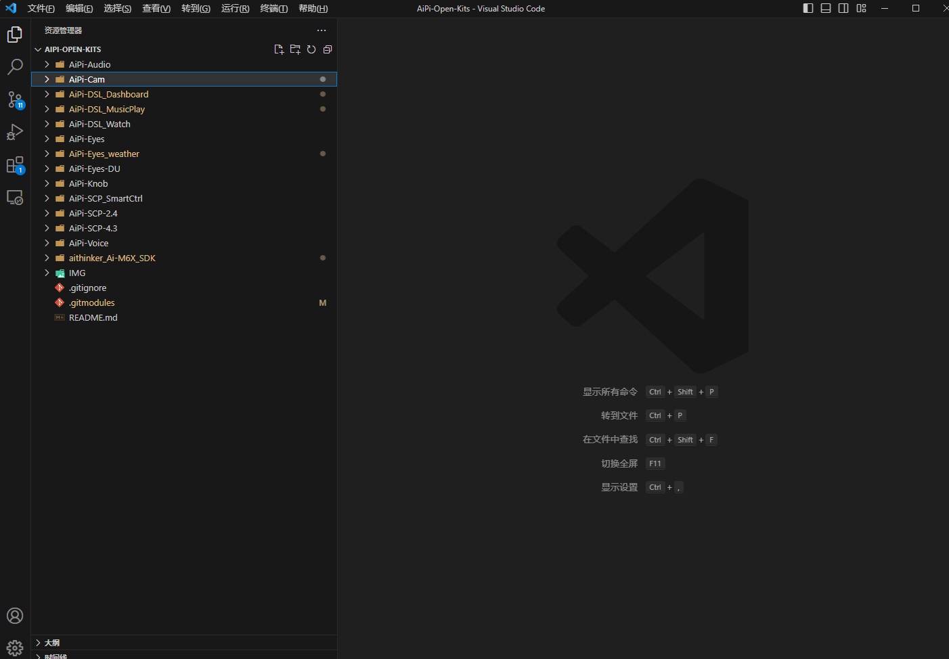Open the 编辑(E) menu
This screenshot has width=949, height=659.
pyautogui.click(x=79, y=9)
